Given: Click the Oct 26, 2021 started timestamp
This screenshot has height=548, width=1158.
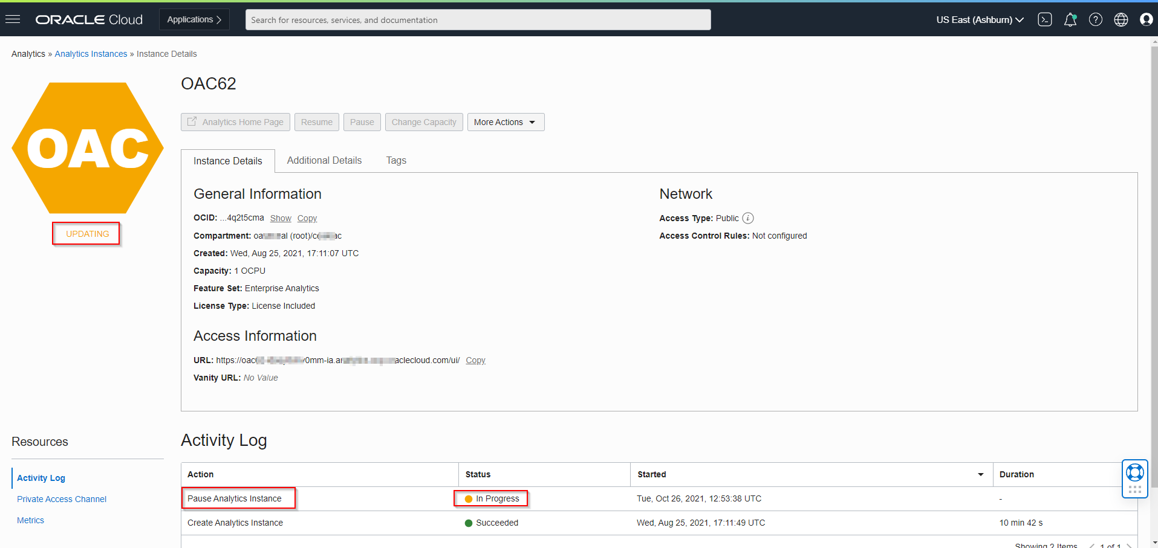Looking at the screenshot, I should (699, 498).
